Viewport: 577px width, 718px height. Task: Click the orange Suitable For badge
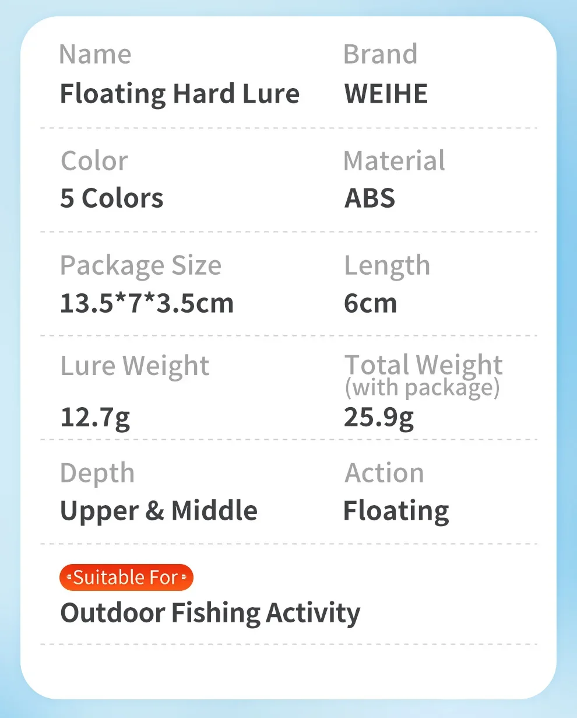click(x=126, y=577)
